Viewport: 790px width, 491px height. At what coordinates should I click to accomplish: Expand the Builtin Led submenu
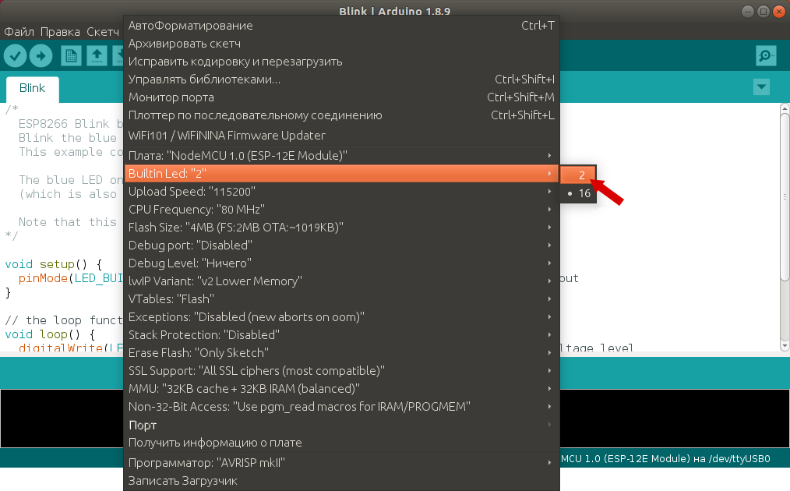click(x=341, y=174)
